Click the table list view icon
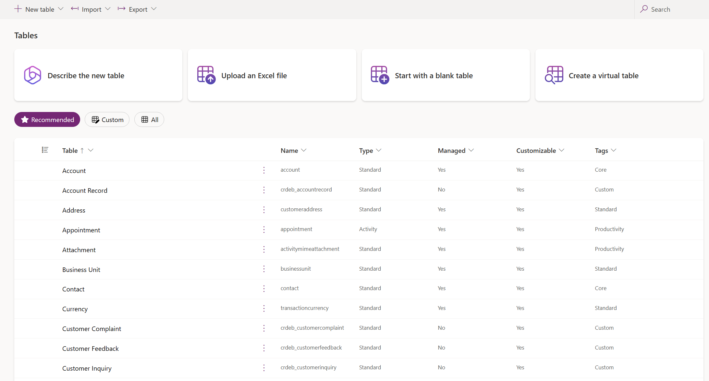 point(45,150)
